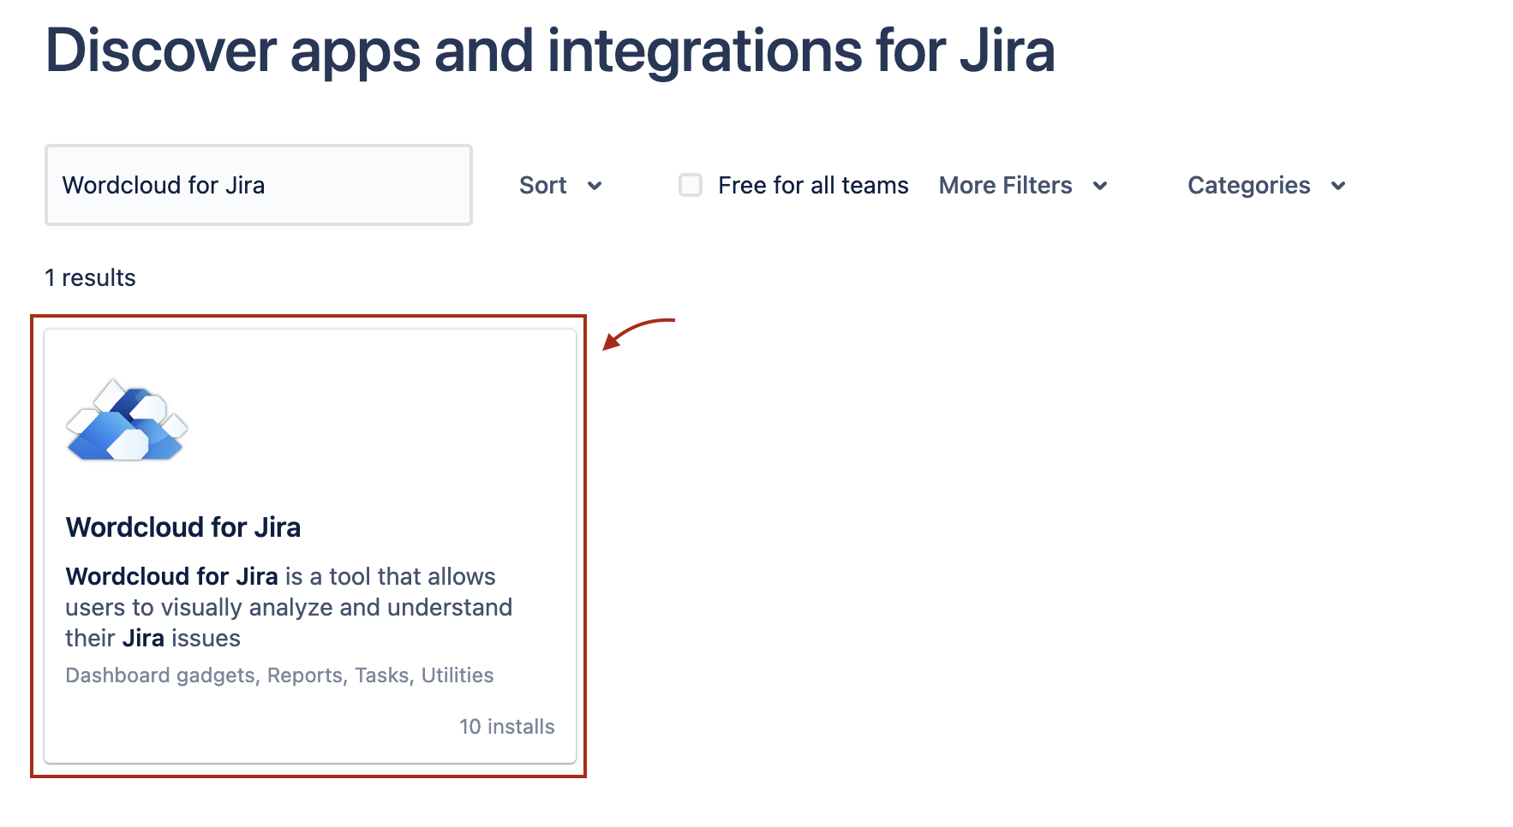This screenshot has height=827, width=1513.
Task: Click the Categories chevron arrow
Action: pos(1338,186)
